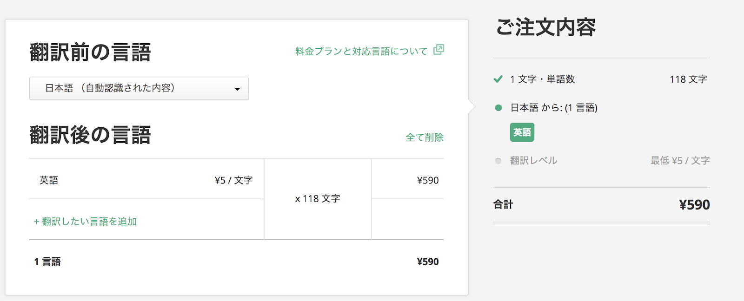The width and height of the screenshot is (744, 301).
Task: Select the 1 文字・単語数 order step
Action: click(542, 79)
